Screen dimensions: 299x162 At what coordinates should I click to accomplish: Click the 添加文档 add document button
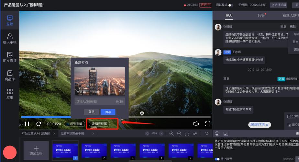tap(36, 151)
